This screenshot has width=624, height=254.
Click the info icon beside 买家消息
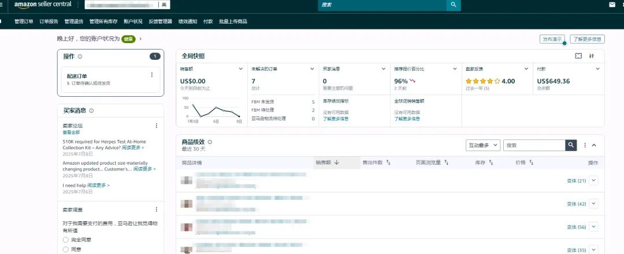point(91,111)
